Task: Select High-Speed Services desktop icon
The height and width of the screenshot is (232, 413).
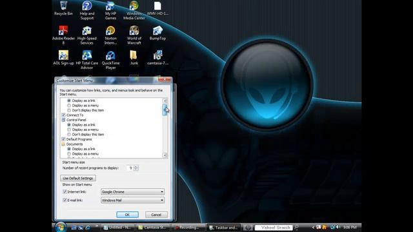Action: point(87,35)
